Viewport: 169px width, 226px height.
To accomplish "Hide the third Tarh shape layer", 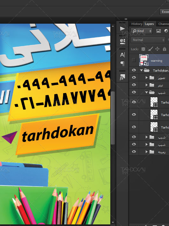I will pyautogui.click(x=134, y=127).
